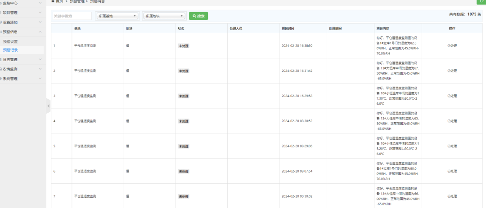Click the 处理 icon for row 5

point(452,146)
